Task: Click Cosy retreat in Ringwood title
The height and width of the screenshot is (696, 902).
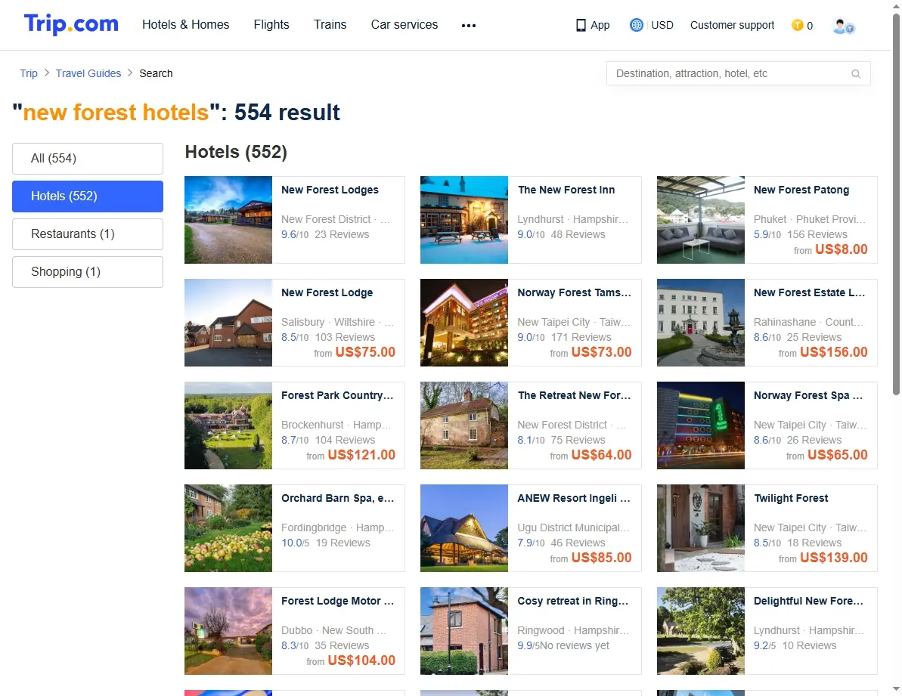Action: click(x=573, y=602)
